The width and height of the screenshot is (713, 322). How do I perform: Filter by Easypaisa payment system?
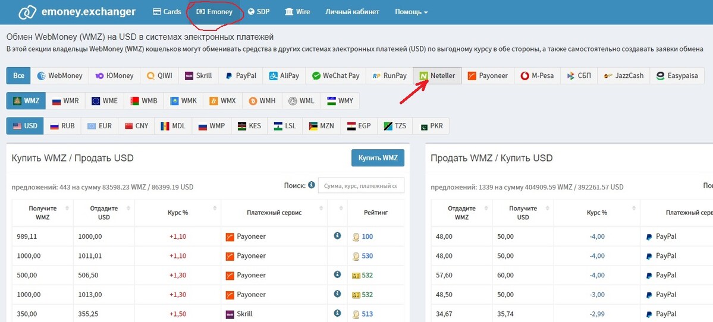click(x=677, y=76)
